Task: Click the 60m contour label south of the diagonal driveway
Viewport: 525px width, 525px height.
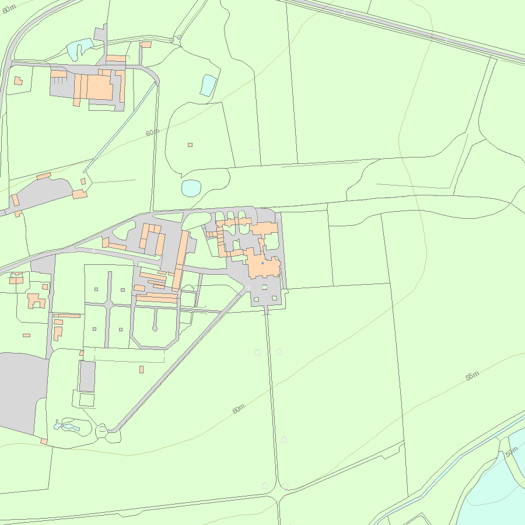Action: [x=239, y=409]
